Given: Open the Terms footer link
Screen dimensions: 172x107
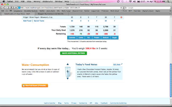Looking at the screenshot, I should [x=66, y=103].
